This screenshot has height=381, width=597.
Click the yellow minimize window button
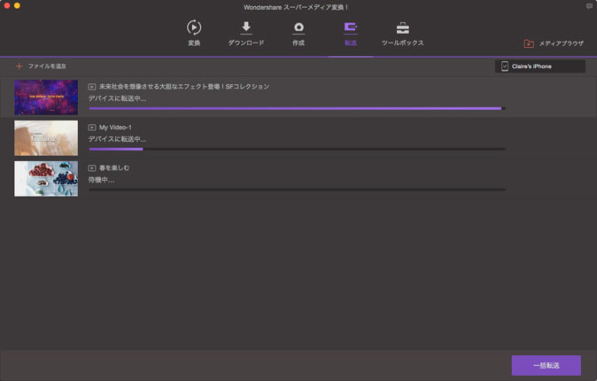tap(17, 5)
